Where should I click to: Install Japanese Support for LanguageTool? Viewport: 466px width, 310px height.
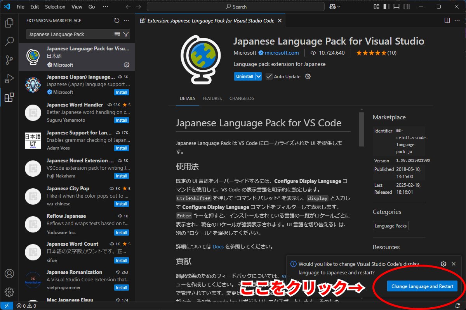point(122,148)
